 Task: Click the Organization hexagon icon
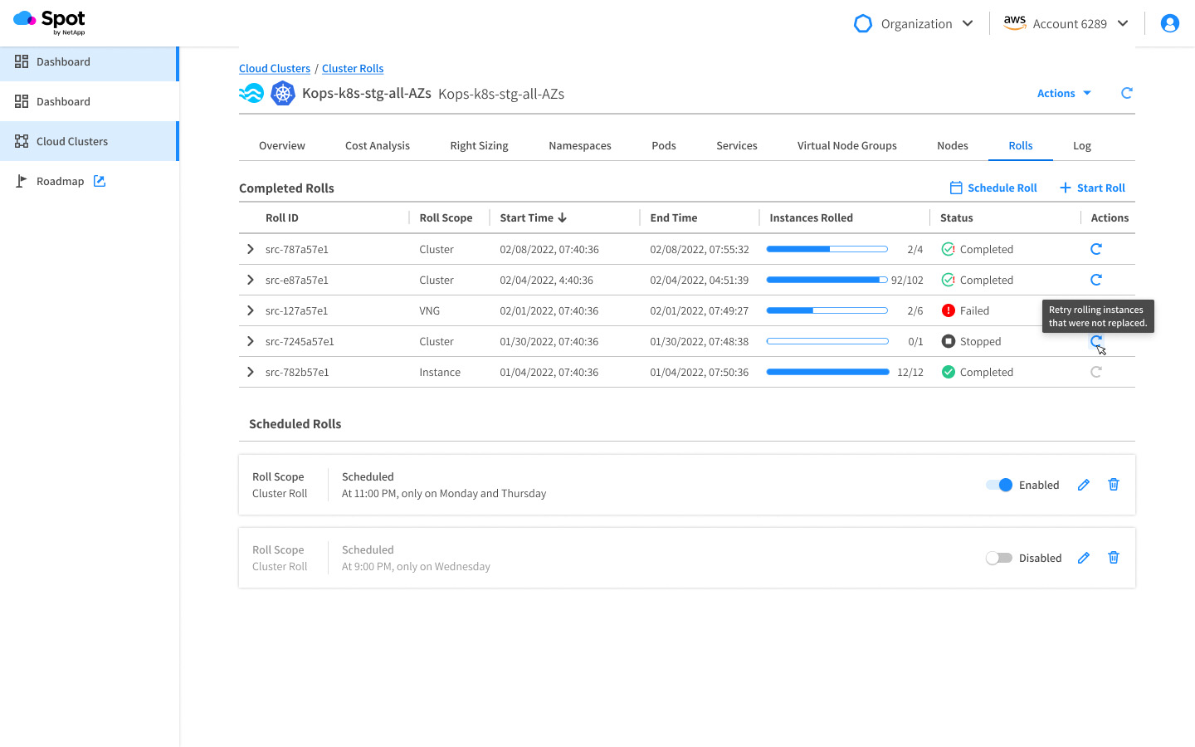pyautogui.click(x=863, y=23)
